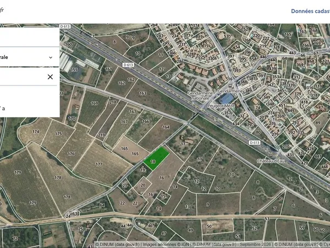Select parcel number 163

point(142,93)
